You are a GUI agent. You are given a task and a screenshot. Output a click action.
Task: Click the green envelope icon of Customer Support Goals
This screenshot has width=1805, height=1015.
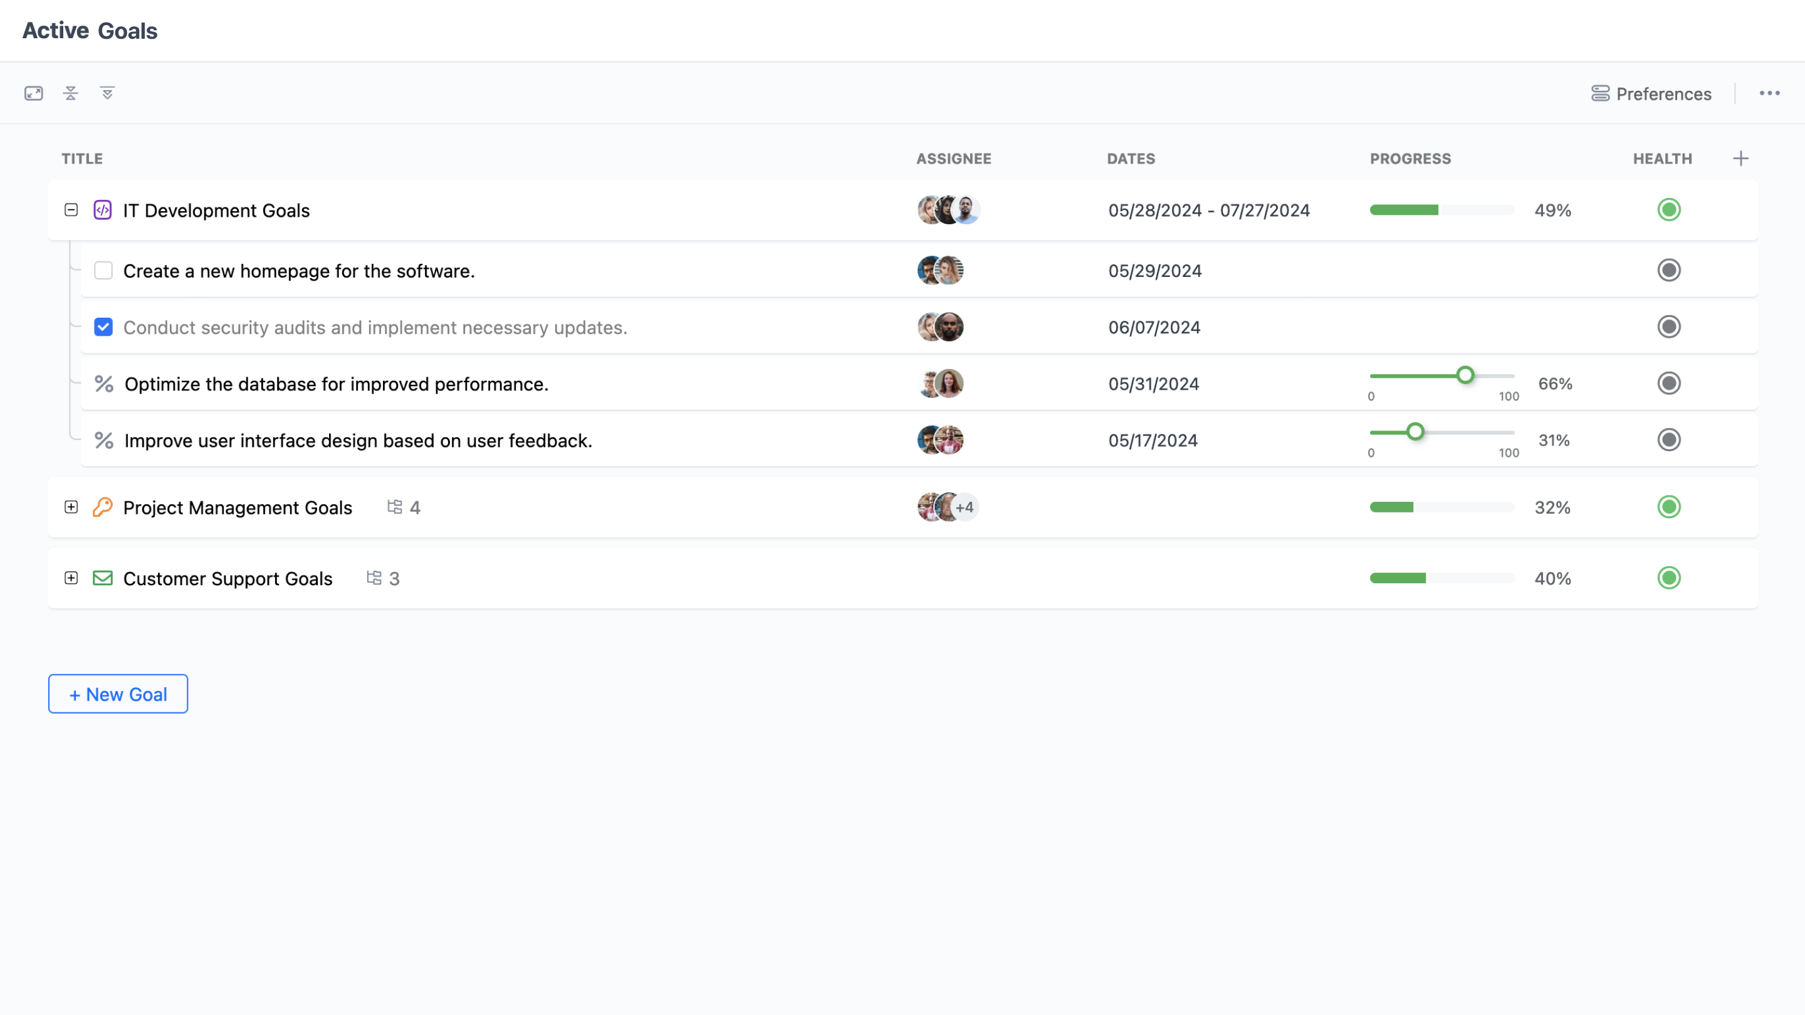click(102, 578)
